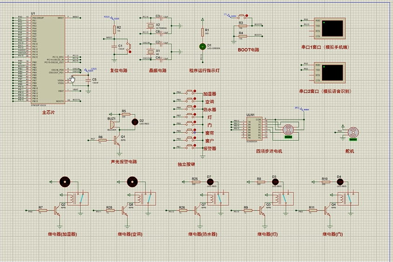
Task: Click the 声光报警电路 label
Action: [124, 161]
